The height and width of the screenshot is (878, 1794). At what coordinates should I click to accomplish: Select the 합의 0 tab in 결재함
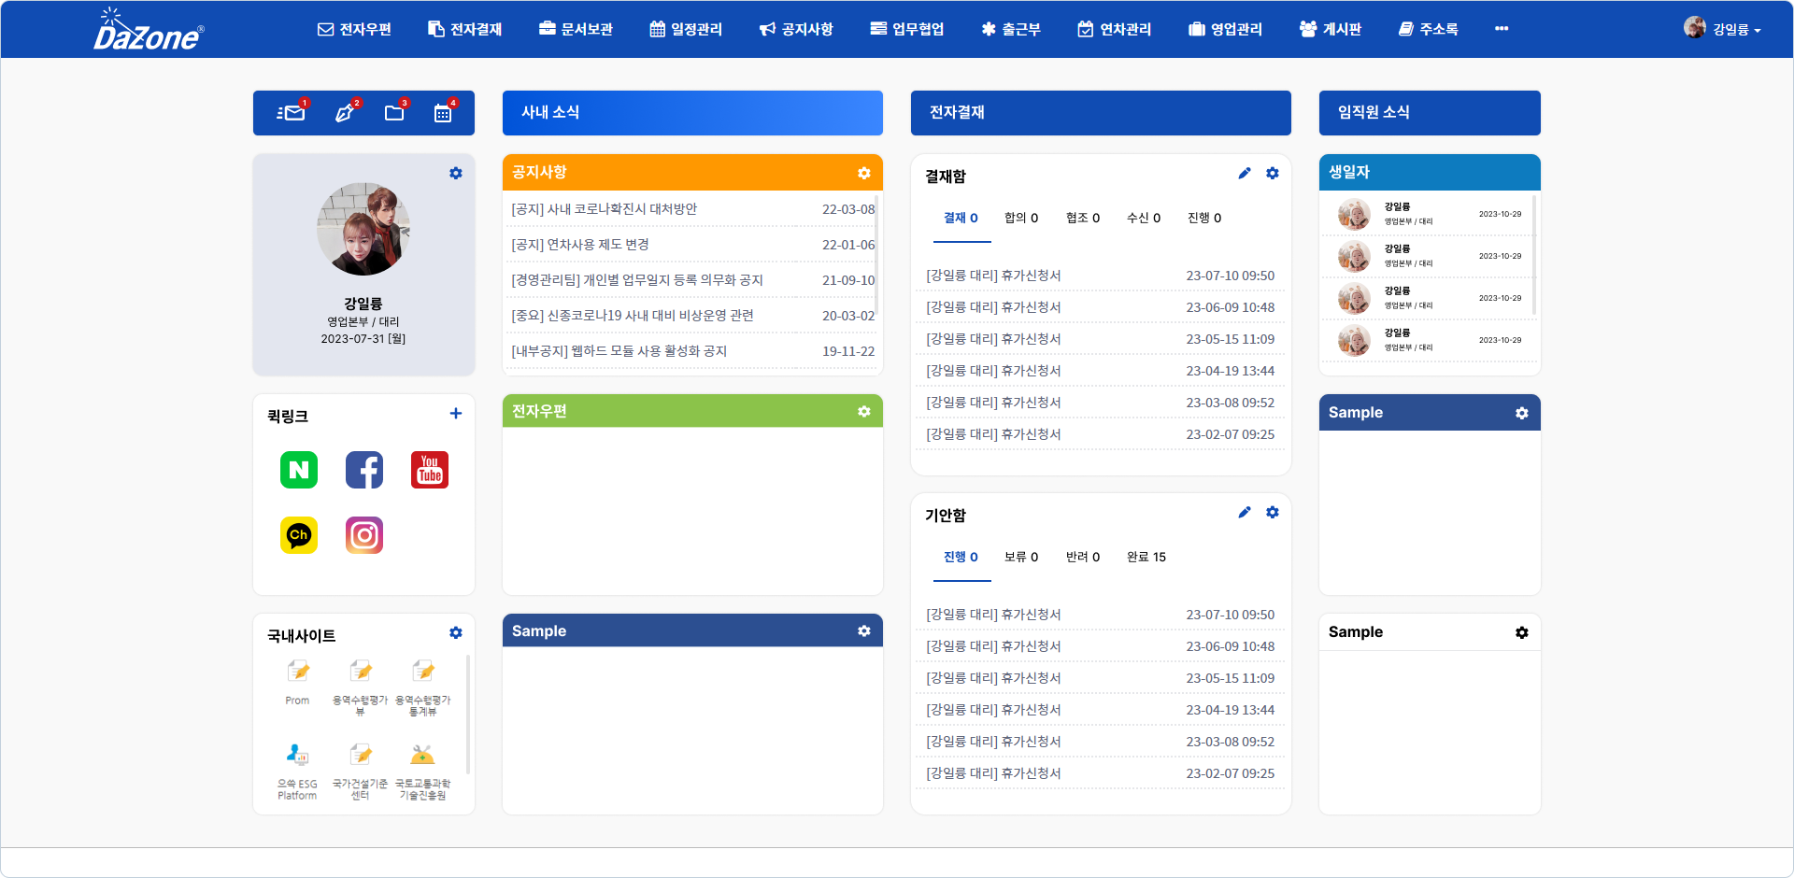click(1021, 218)
